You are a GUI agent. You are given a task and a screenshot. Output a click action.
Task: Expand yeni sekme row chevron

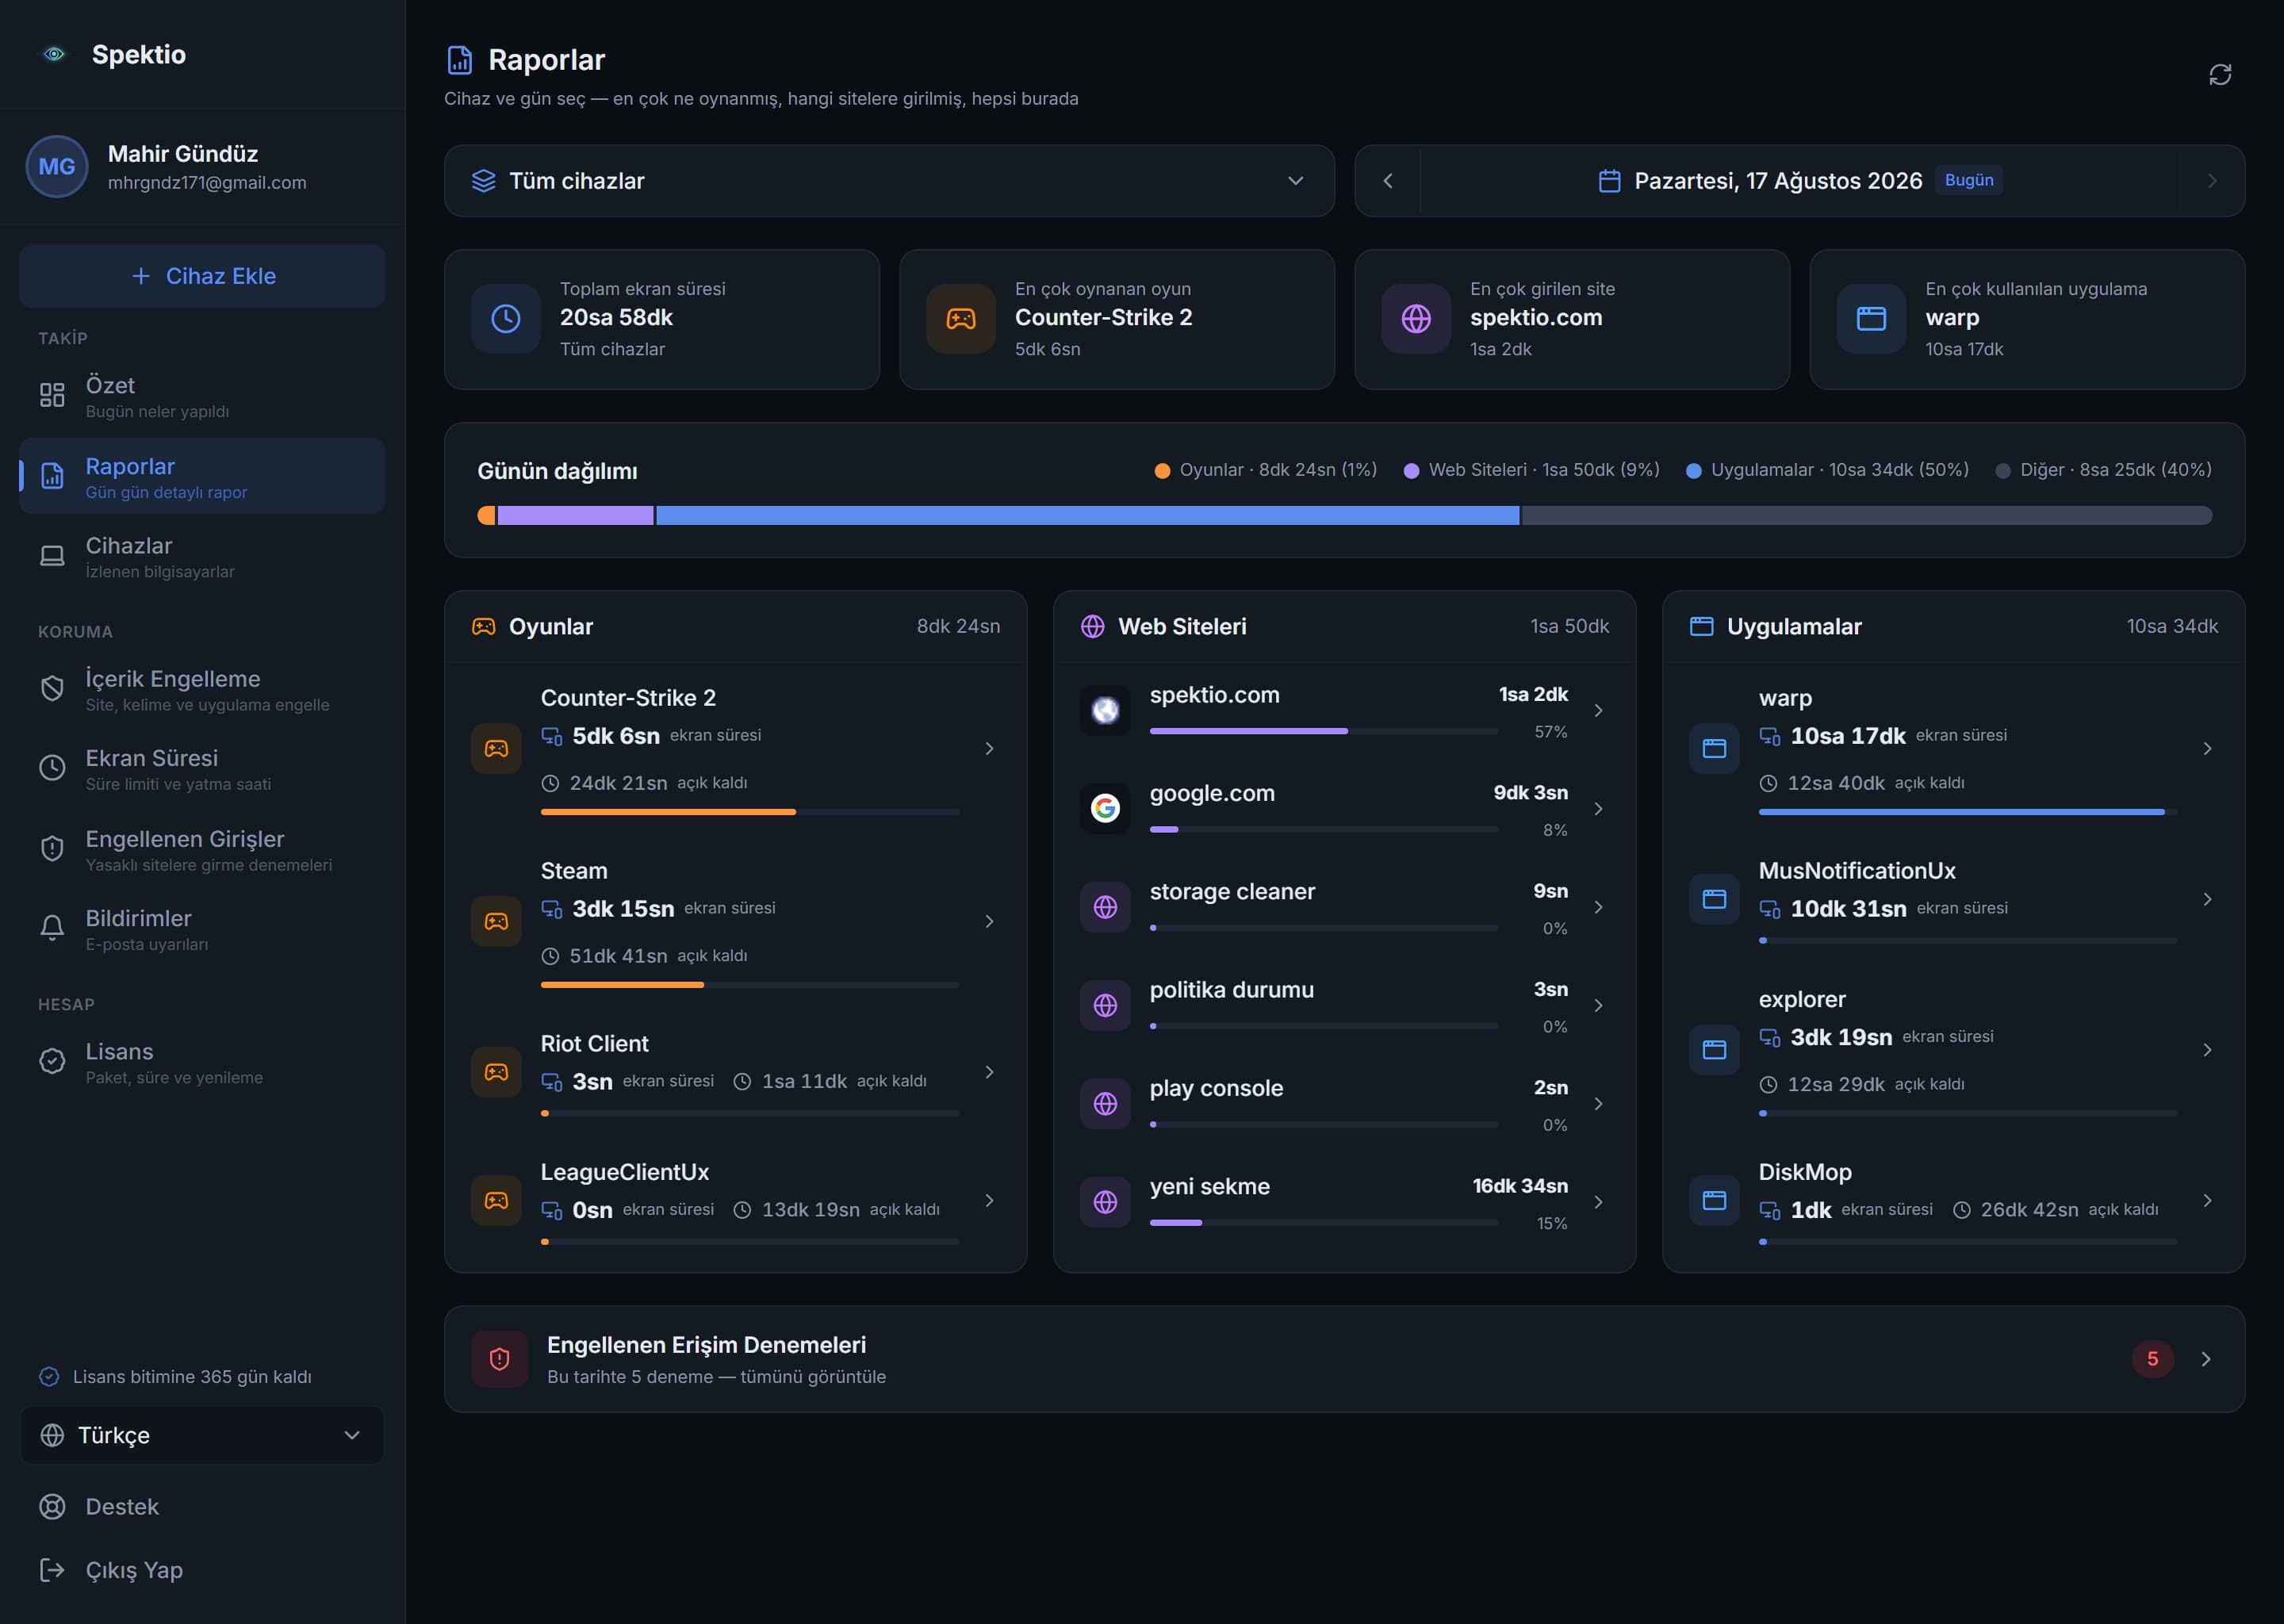tap(1598, 1202)
